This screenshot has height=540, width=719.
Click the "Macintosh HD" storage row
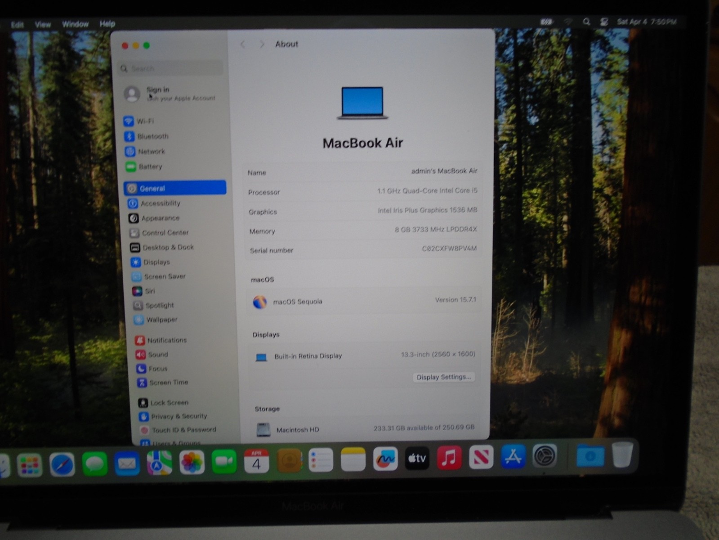(365, 429)
